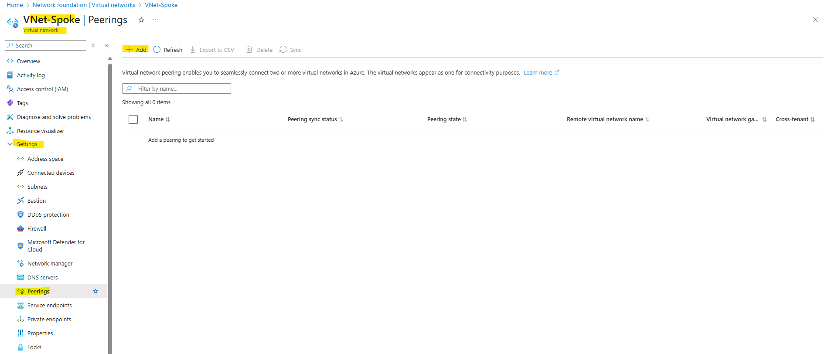Click the Bastion icon

pyautogui.click(x=20, y=201)
